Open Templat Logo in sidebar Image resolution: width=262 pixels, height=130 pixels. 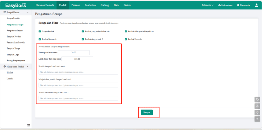[x=13, y=54]
